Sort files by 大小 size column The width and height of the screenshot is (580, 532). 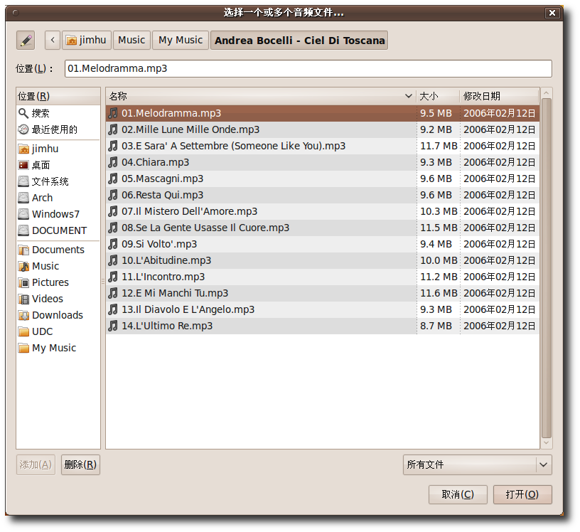(x=438, y=96)
